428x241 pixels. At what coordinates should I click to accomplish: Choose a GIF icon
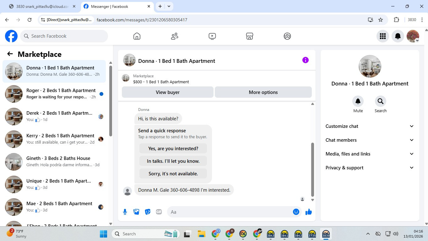click(159, 212)
